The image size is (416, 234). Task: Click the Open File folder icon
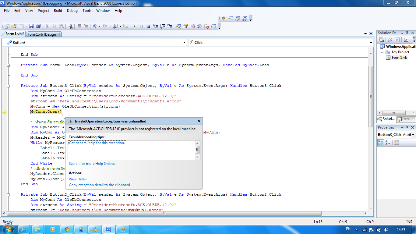pos(14,26)
